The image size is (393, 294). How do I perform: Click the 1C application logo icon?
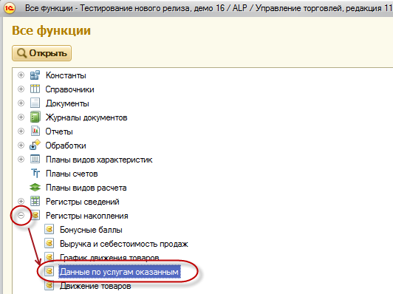coord(10,8)
